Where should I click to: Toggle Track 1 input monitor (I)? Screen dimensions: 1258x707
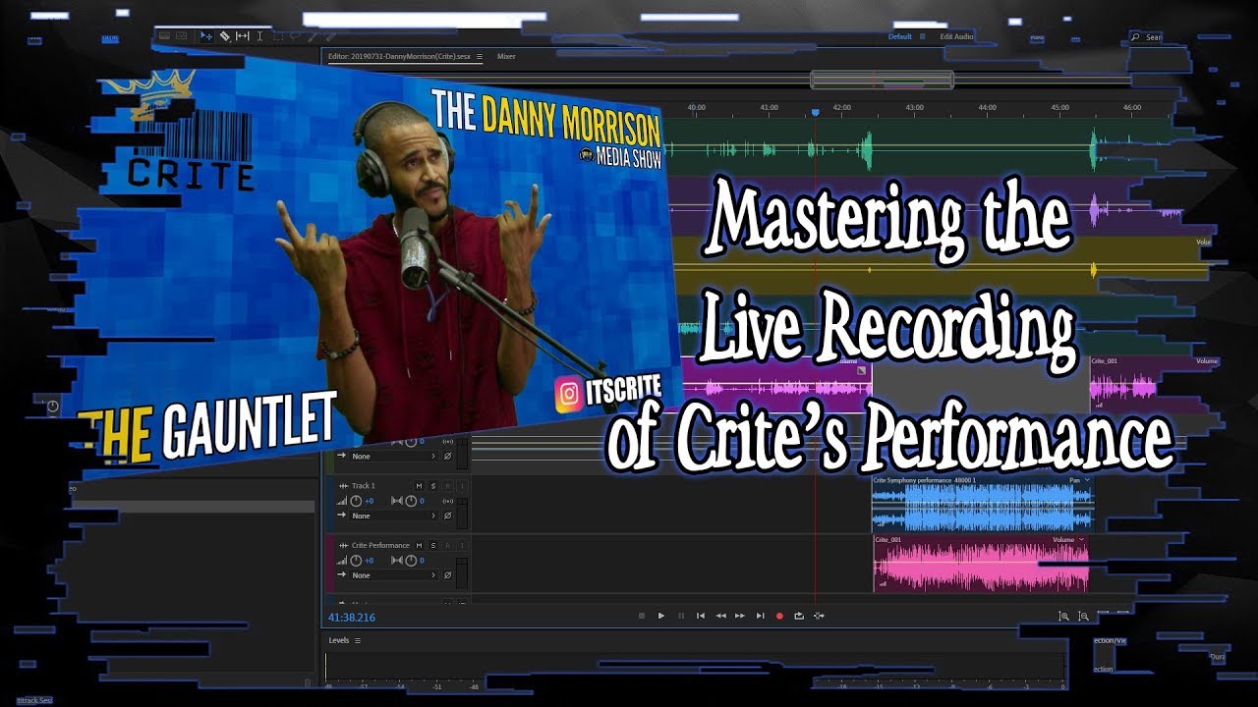coord(461,486)
